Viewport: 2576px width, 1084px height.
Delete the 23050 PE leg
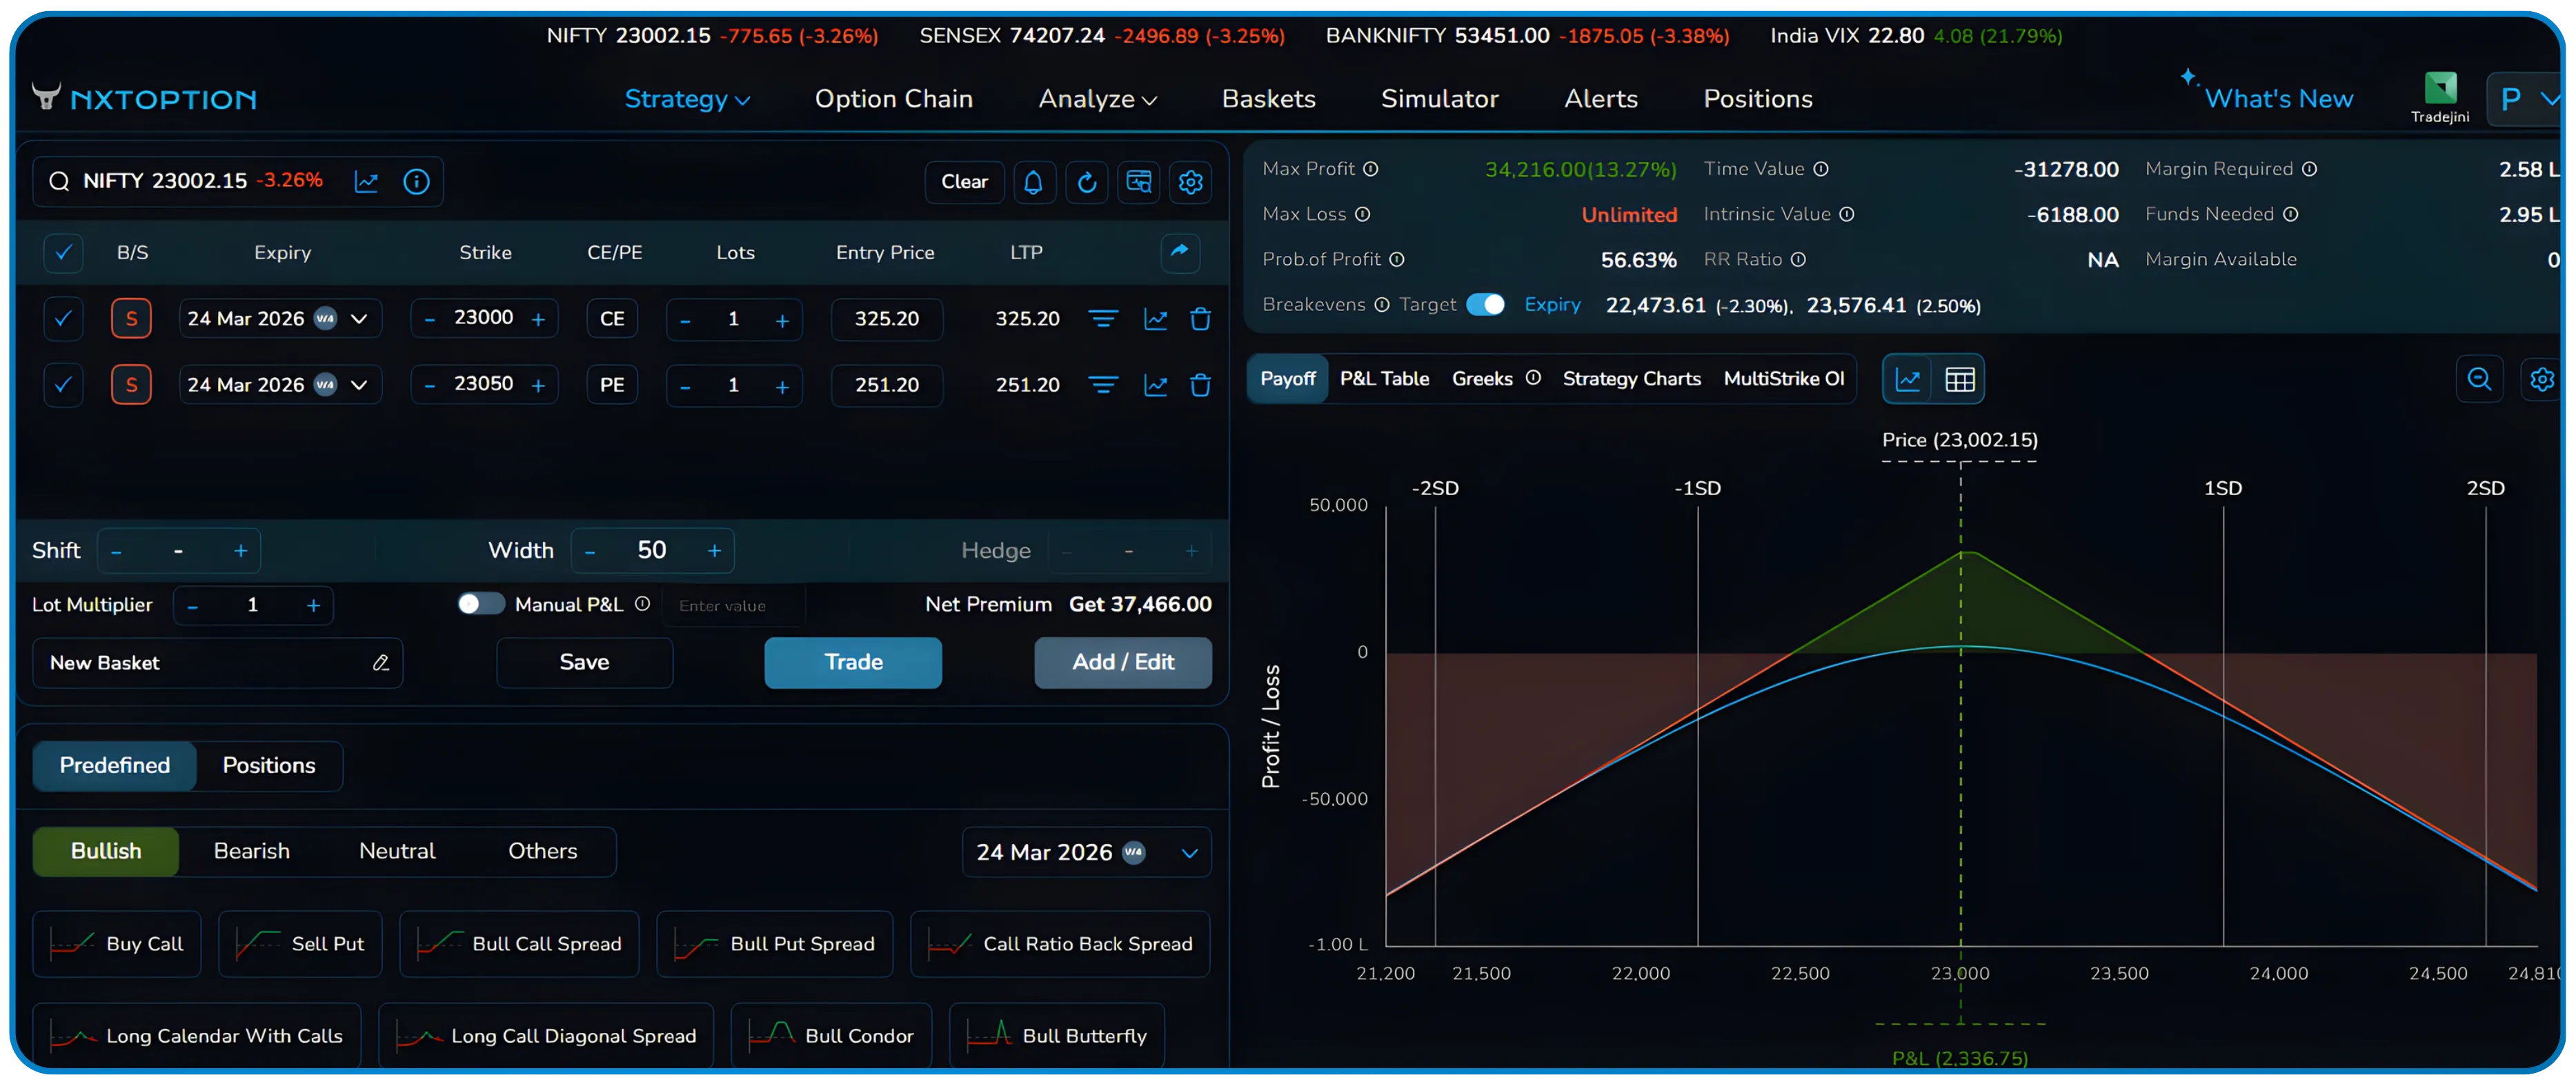tap(1200, 385)
